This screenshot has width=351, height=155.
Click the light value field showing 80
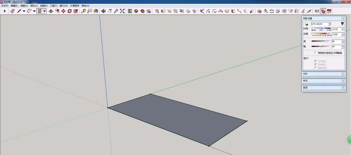pyautogui.click(x=337, y=42)
